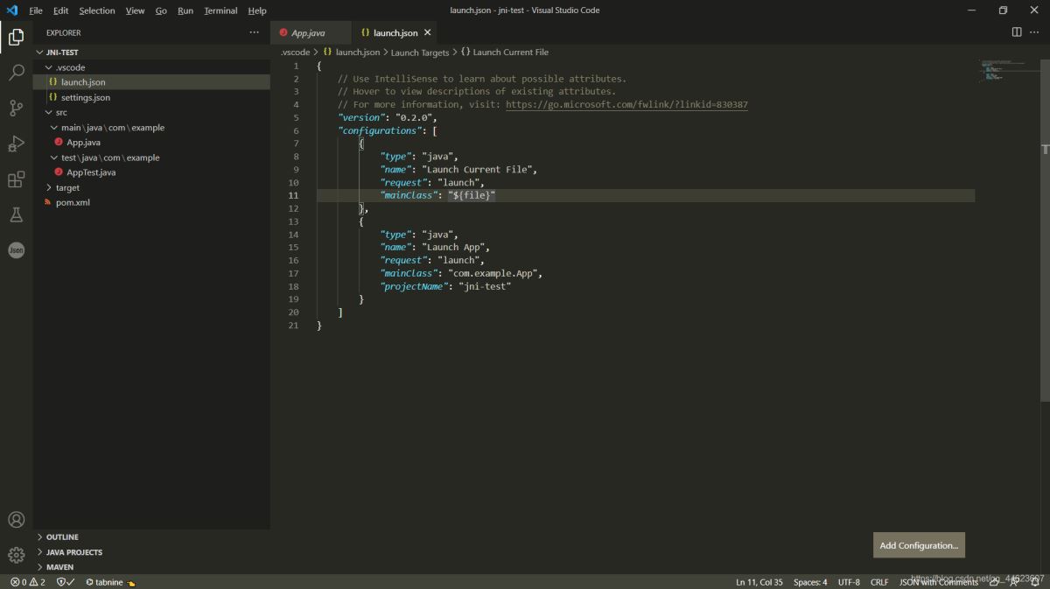Select the JSON icon in the activity bar
The image size is (1050, 589).
[x=16, y=250]
